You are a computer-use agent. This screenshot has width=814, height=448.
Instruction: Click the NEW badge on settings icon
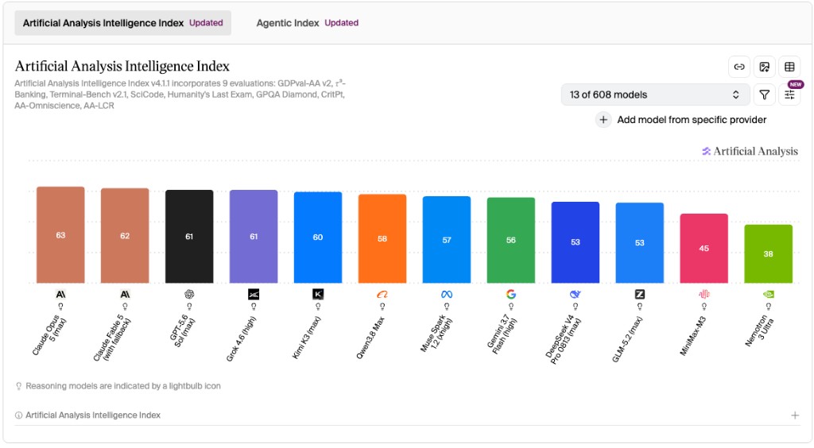tap(795, 84)
